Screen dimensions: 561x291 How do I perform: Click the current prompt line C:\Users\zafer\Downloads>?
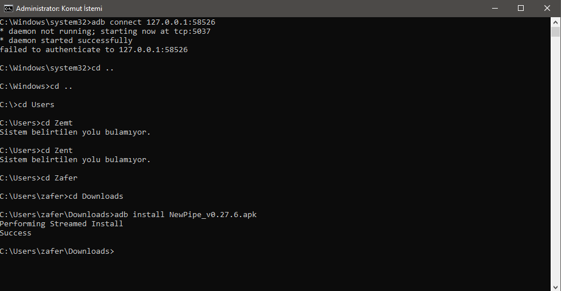click(57, 251)
